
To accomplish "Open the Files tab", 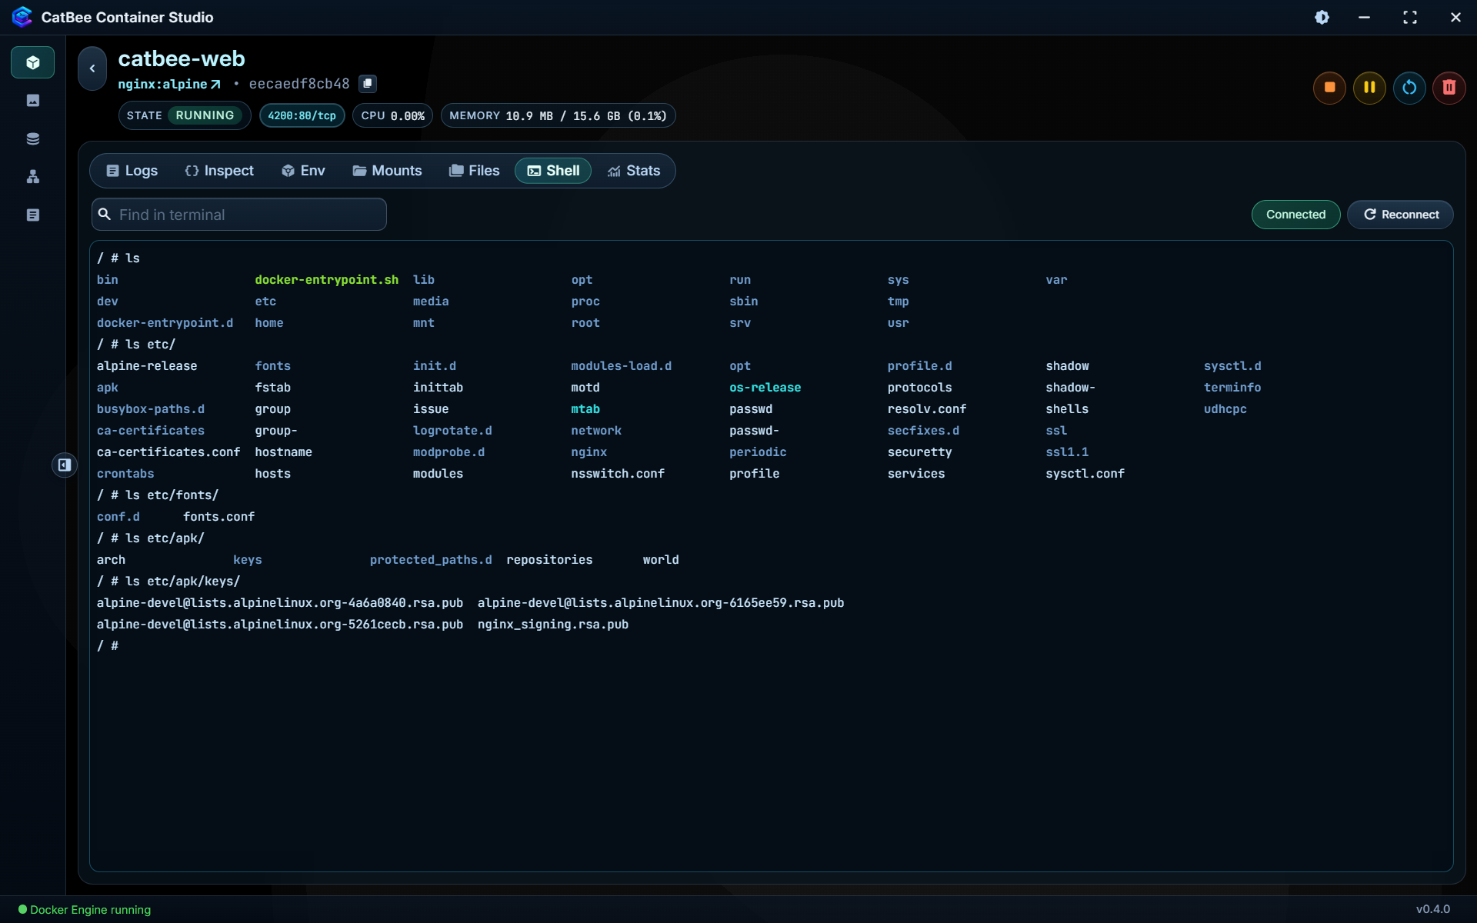I will [474, 171].
